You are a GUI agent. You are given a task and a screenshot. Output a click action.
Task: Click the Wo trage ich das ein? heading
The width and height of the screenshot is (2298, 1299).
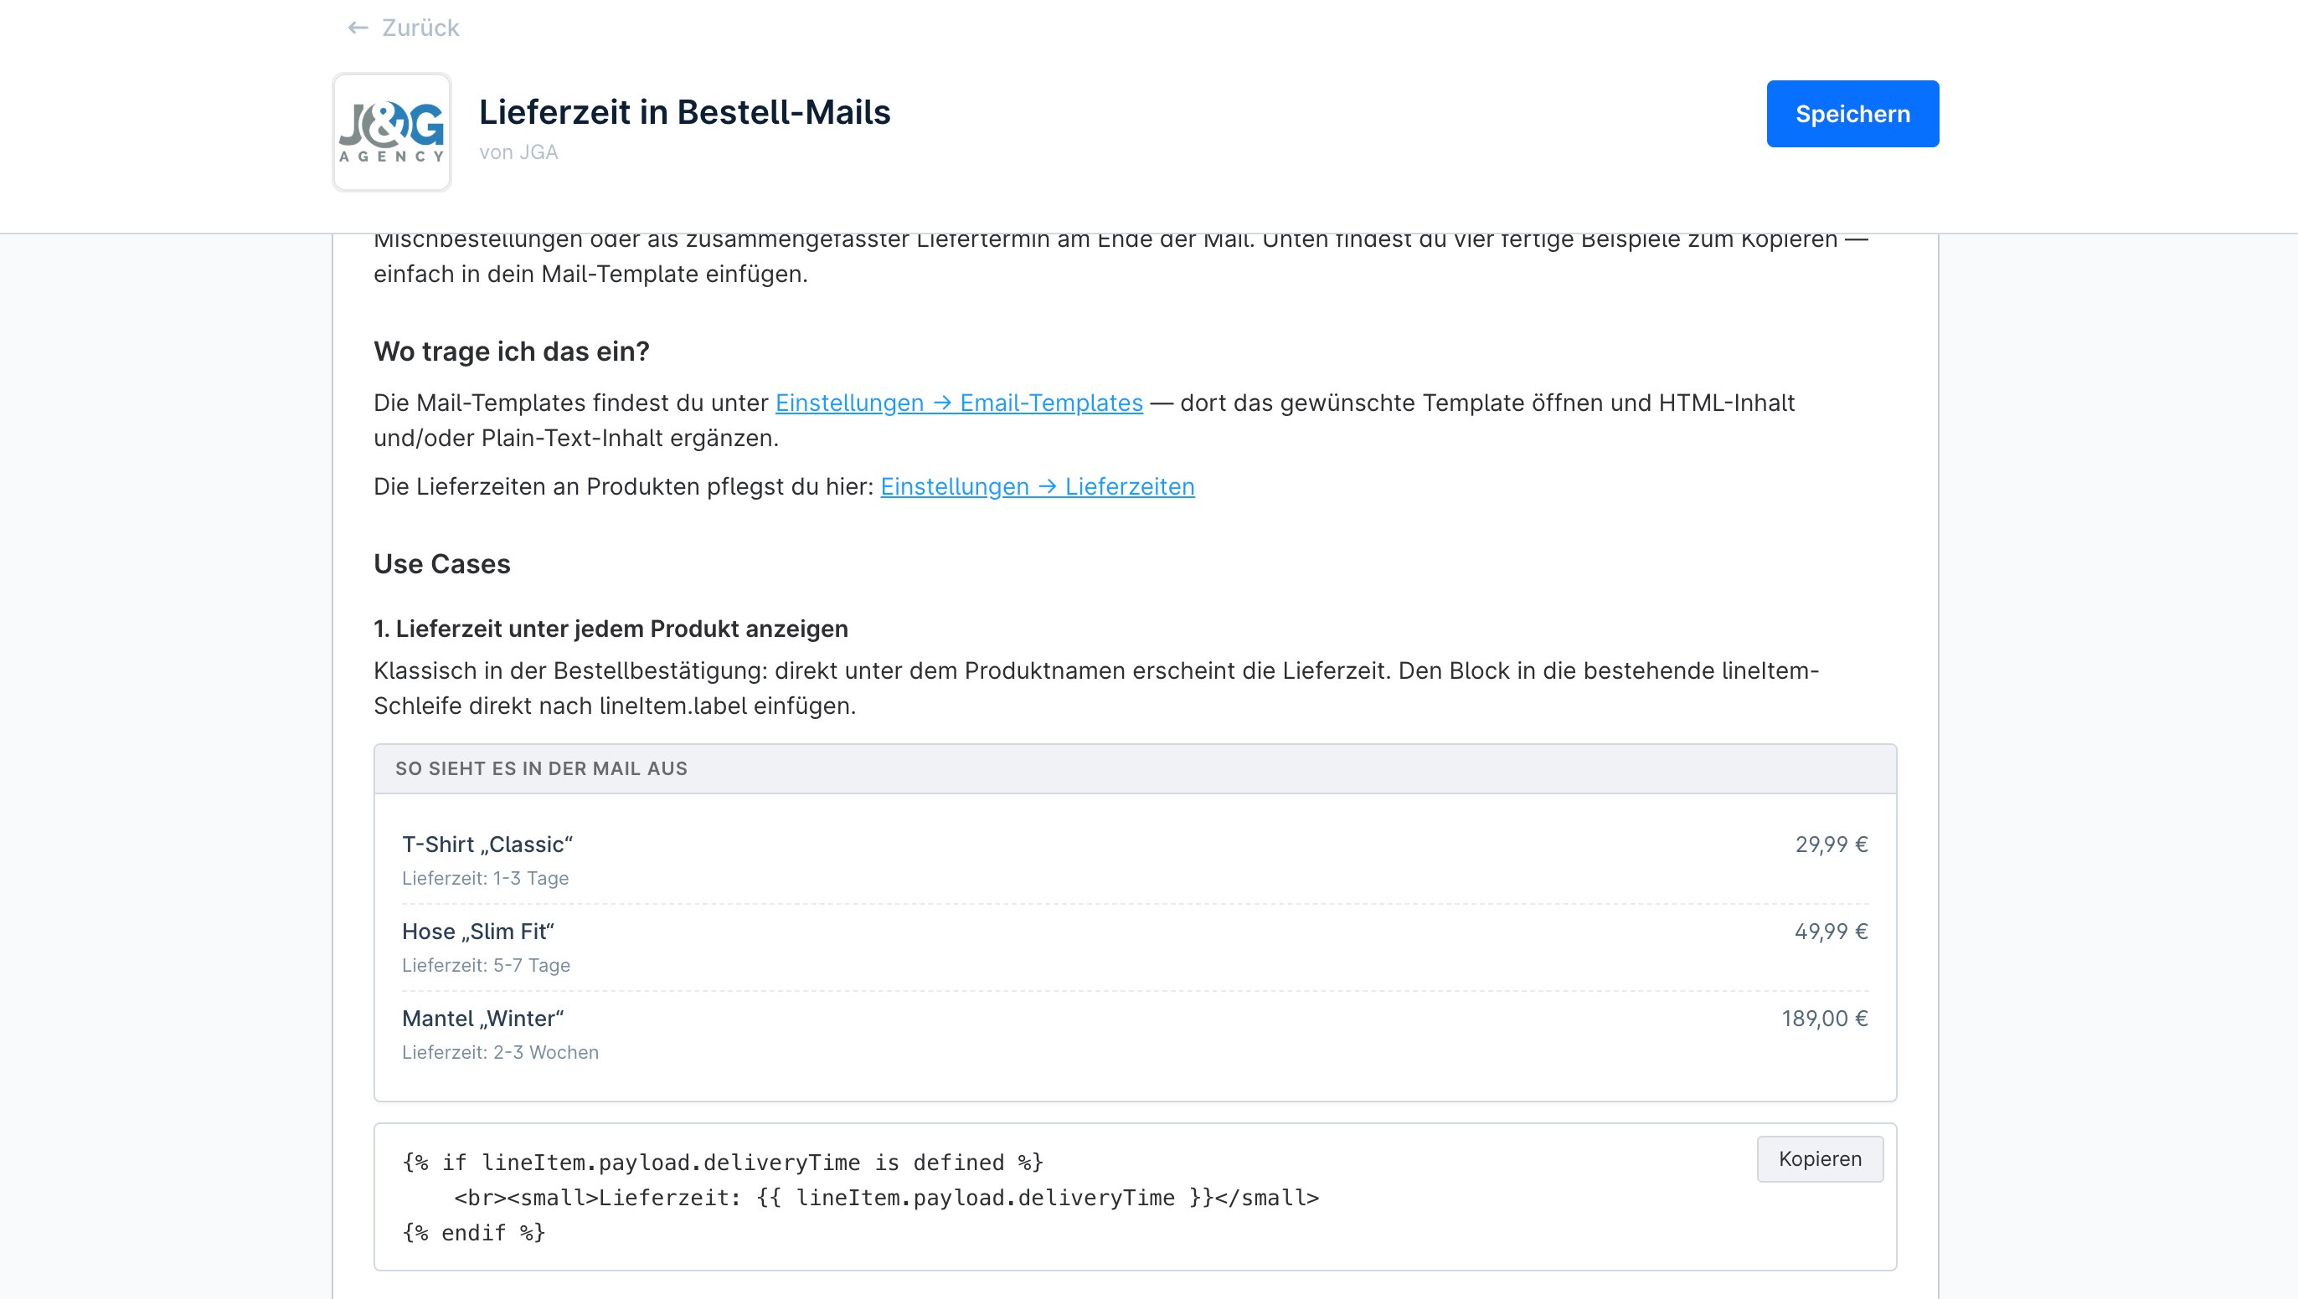pos(512,352)
